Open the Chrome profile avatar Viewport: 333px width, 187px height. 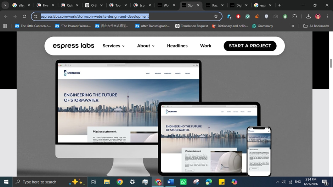pyautogui.click(x=318, y=16)
